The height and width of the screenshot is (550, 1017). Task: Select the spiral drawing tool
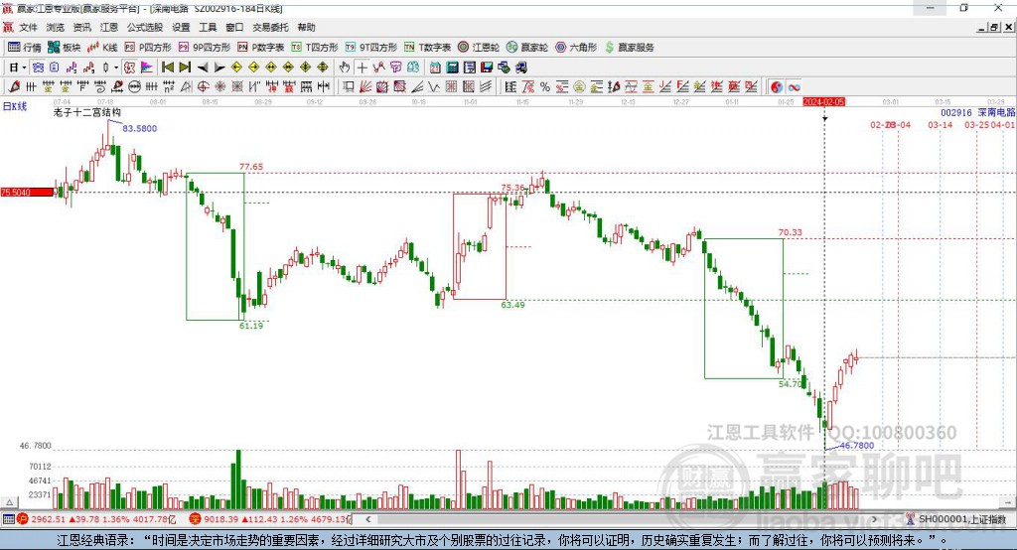click(100, 87)
